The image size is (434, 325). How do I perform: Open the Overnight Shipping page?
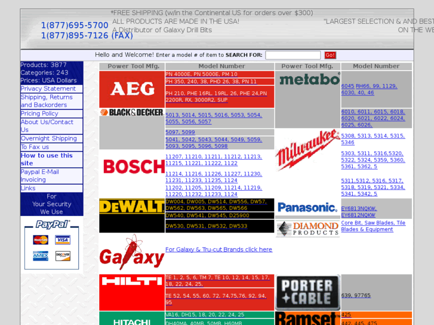coord(49,138)
